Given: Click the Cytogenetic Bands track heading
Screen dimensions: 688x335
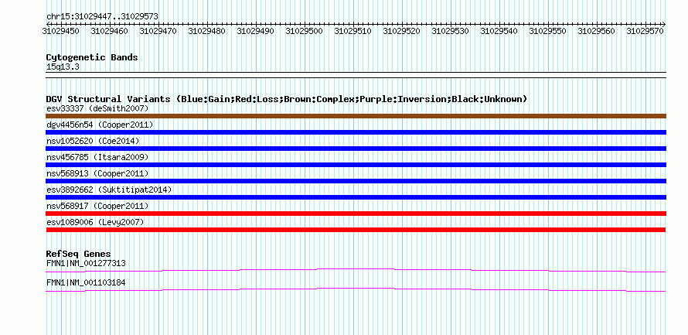Looking at the screenshot, I should (92, 57).
